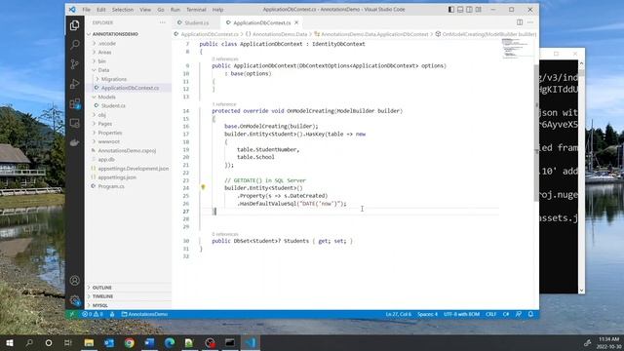Open the Extensions view

[74, 103]
